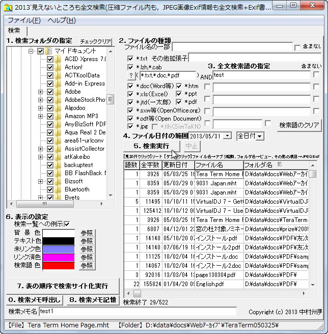Click the AssistCollector folder icon
The width and height of the screenshot is (328, 334).
click(x=58, y=149)
